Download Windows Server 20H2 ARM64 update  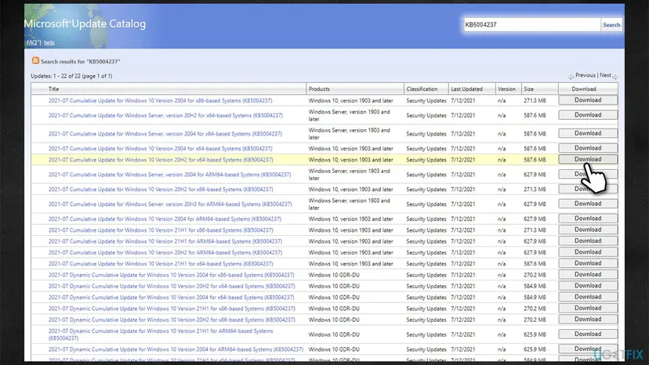tap(588, 204)
